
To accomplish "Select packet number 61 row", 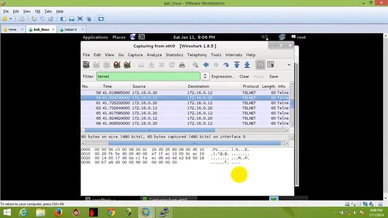I will pyautogui.click(x=185, y=103).
